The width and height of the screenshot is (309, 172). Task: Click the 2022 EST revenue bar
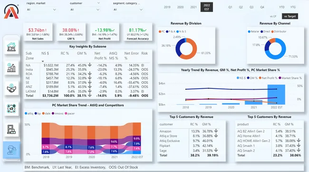(276, 95)
